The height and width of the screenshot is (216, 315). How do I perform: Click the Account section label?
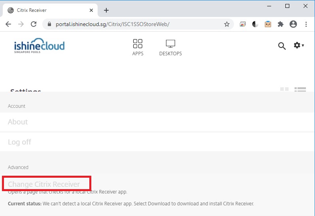[x=17, y=106]
